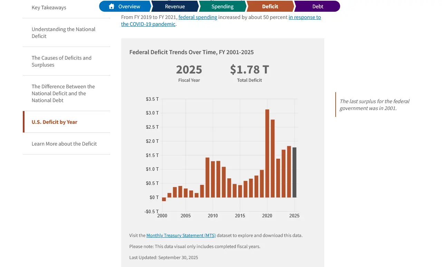Jump to Key Takeaways section
442x267 pixels.
(49, 8)
